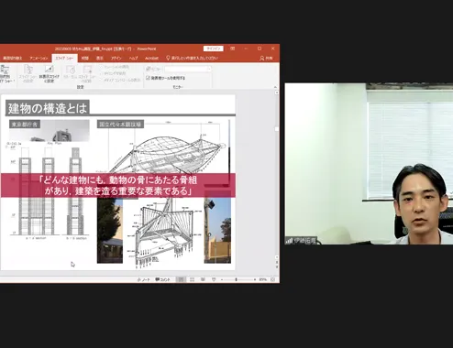Click the Sign in button in title bar
The image size is (453, 348).
coord(214,49)
